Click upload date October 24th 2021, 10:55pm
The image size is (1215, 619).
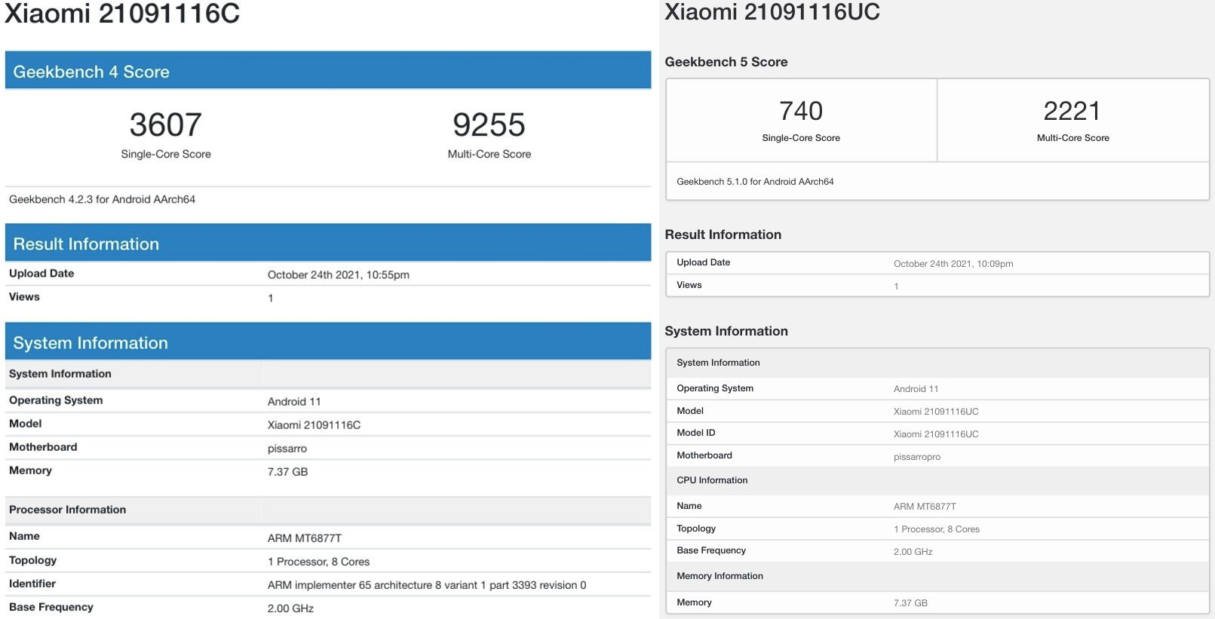pos(339,274)
